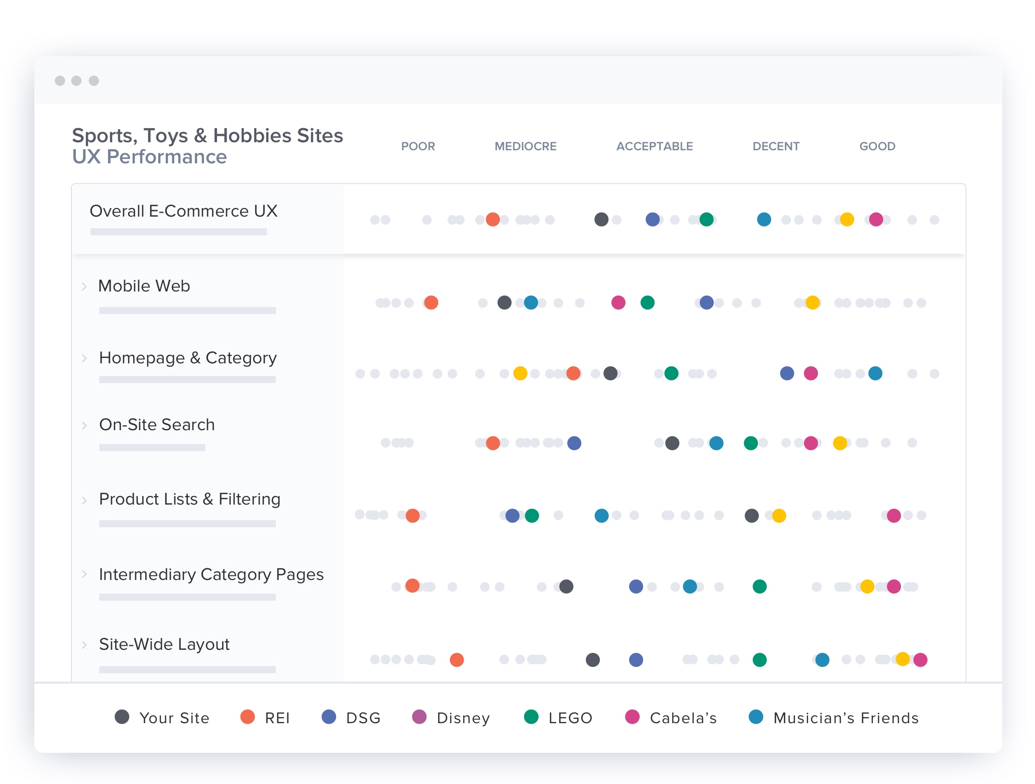Click the GOOD column header
Image resolution: width=1035 pixels, height=784 pixels.
tap(877, 146)
